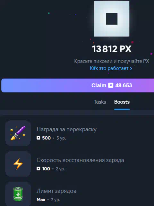Click the PX coin icon on Claim button
154x206 pixels.
(x=111, y=85)
